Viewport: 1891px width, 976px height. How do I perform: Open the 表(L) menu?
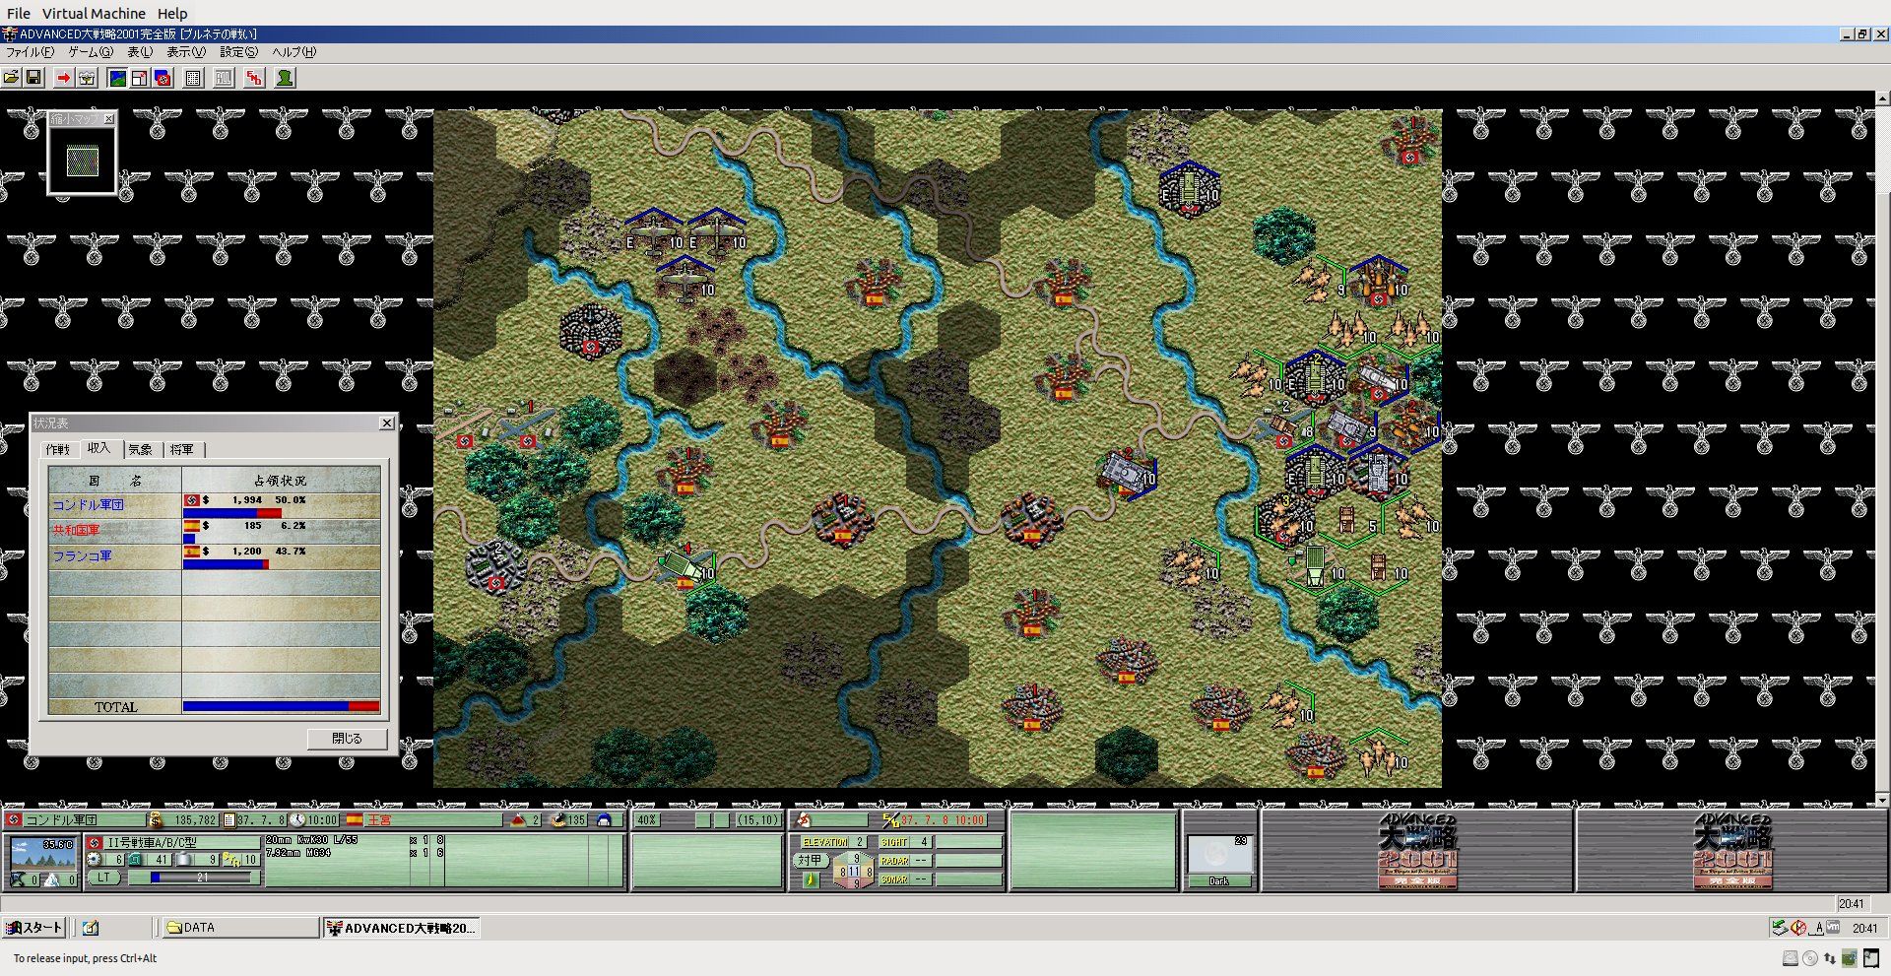tap(140, 52)
